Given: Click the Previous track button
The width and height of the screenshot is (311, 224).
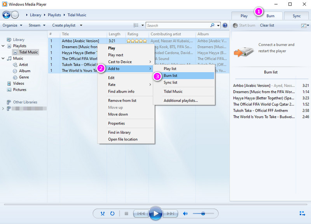Looking at the screenshot, I should click(141, 213).
